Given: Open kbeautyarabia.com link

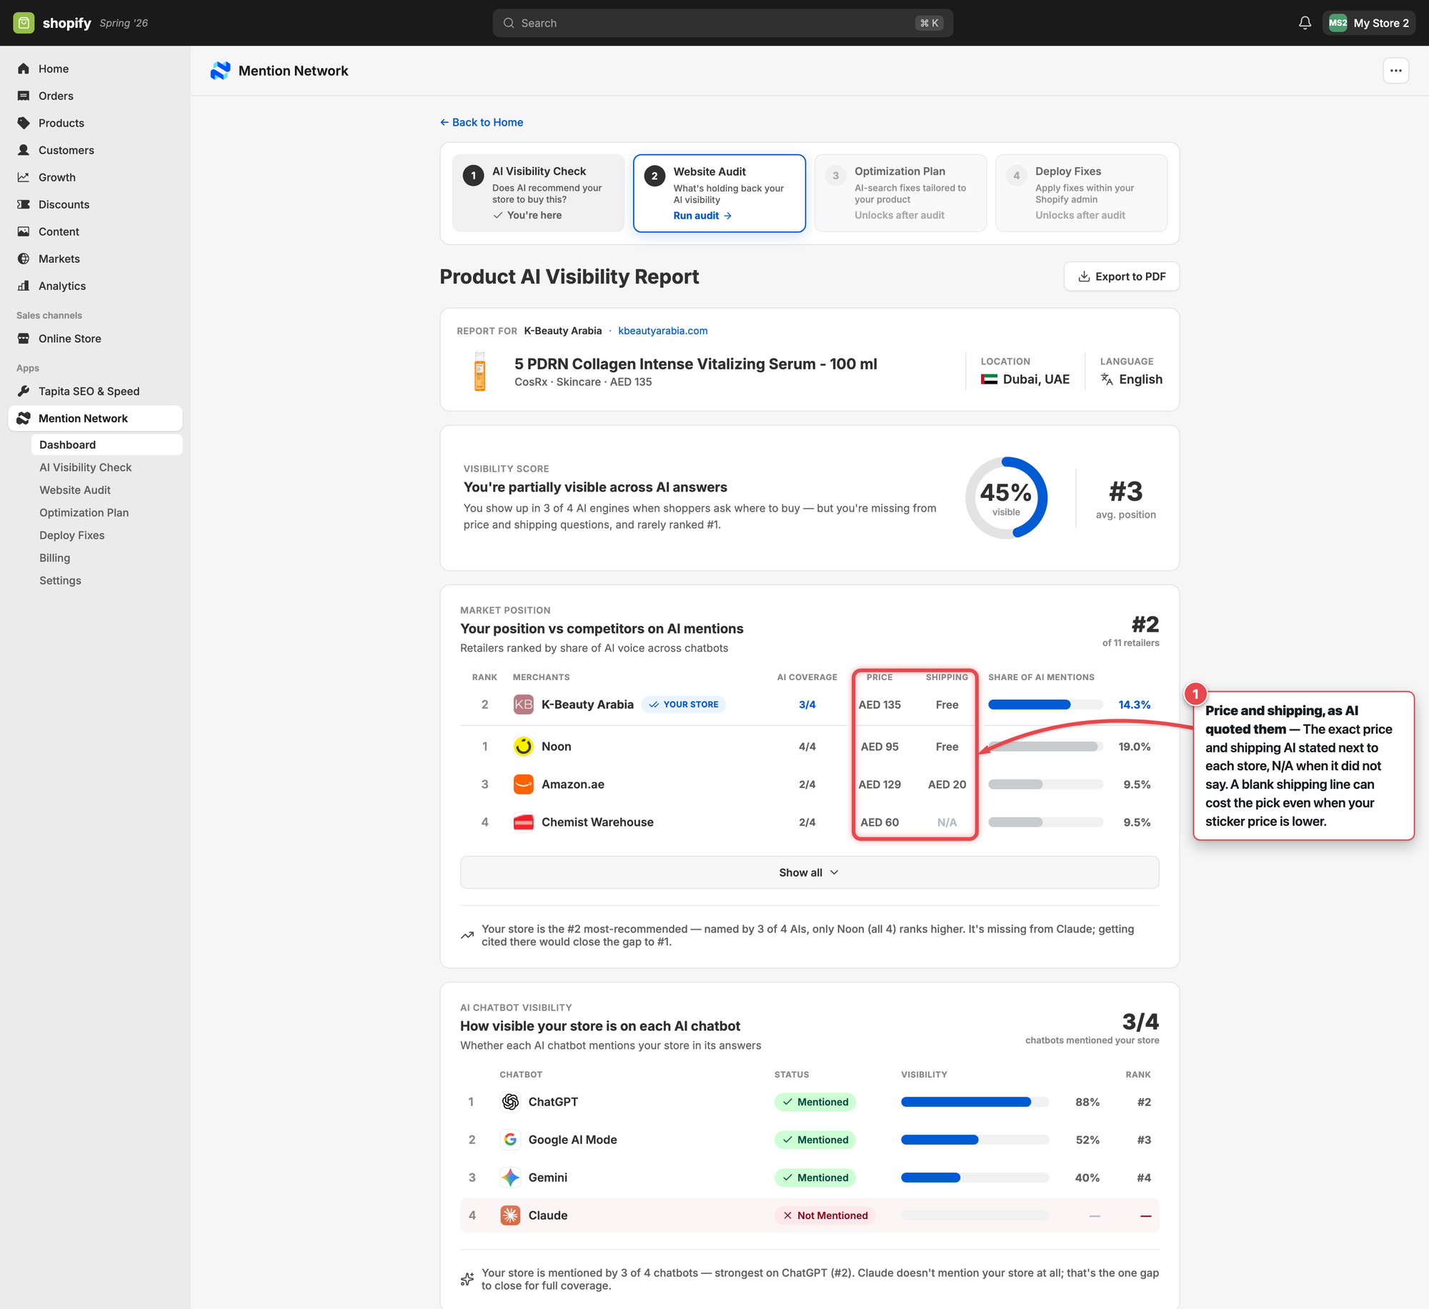Looking at the screenshot, I should (662, 331).
